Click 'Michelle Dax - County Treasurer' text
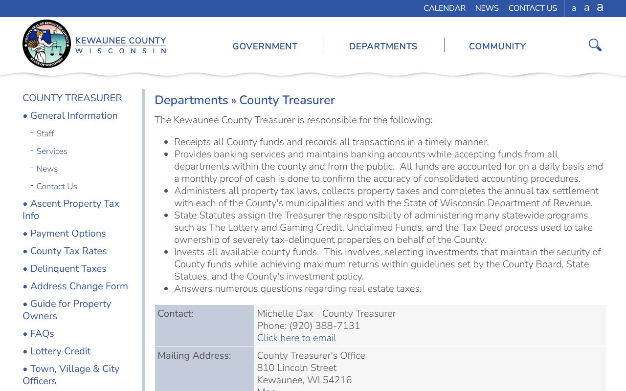Viewport: 626px width, 391px height. point(326,314)
